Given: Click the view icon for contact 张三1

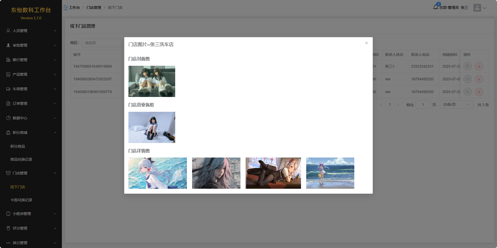Looking at the screenshot, I should (x=467, y=66).
